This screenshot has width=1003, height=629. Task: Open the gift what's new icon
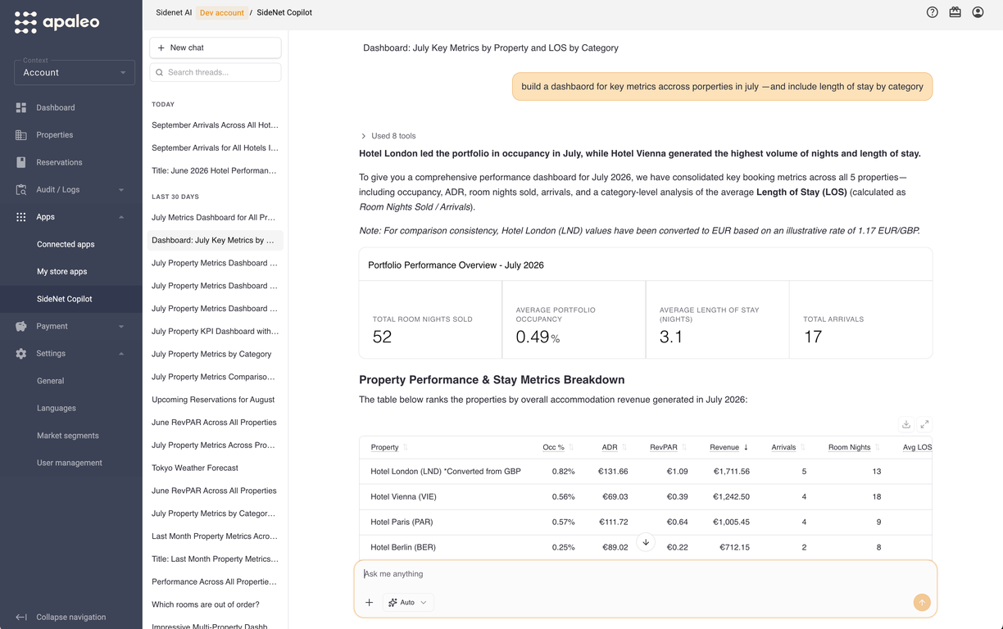955,12
